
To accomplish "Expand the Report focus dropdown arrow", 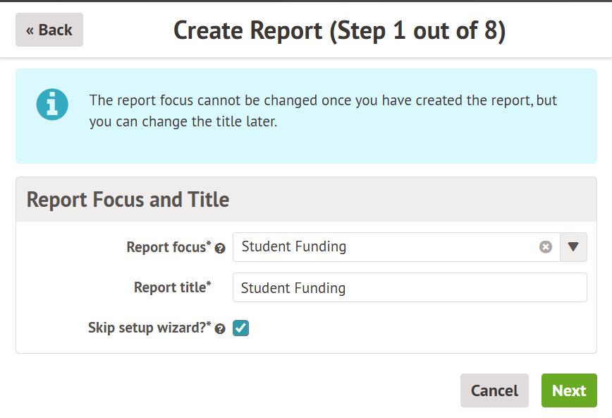I will (573, 247).
